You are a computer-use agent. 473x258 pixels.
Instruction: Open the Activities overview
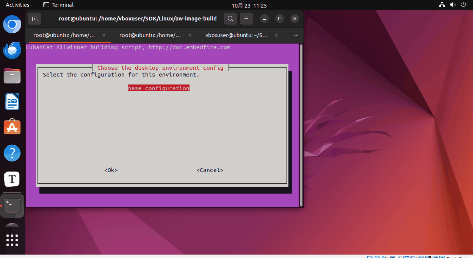17,5
